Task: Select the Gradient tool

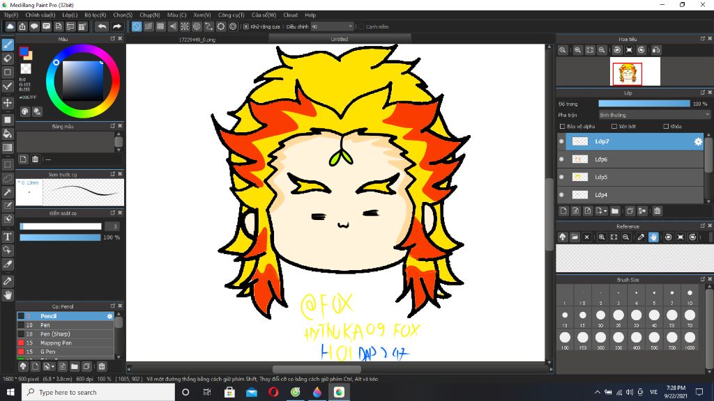Action: pyautogui.click(x=7, y=148)
